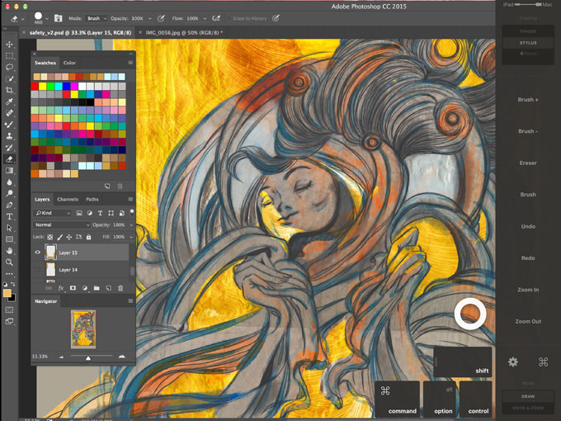Switch to the Channels tab

68,200
